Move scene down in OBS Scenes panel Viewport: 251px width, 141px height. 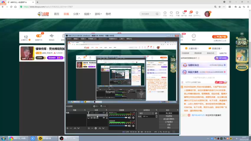click(x=78, y=128)
